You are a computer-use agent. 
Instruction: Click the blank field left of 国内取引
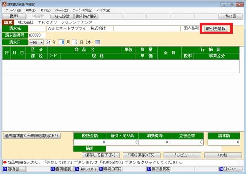(147, 29)
